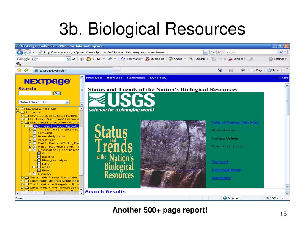This screenshot has height=229, width=305.
Task: Select the Blue-green algae tree item
Action: click(x=55, y=160)
